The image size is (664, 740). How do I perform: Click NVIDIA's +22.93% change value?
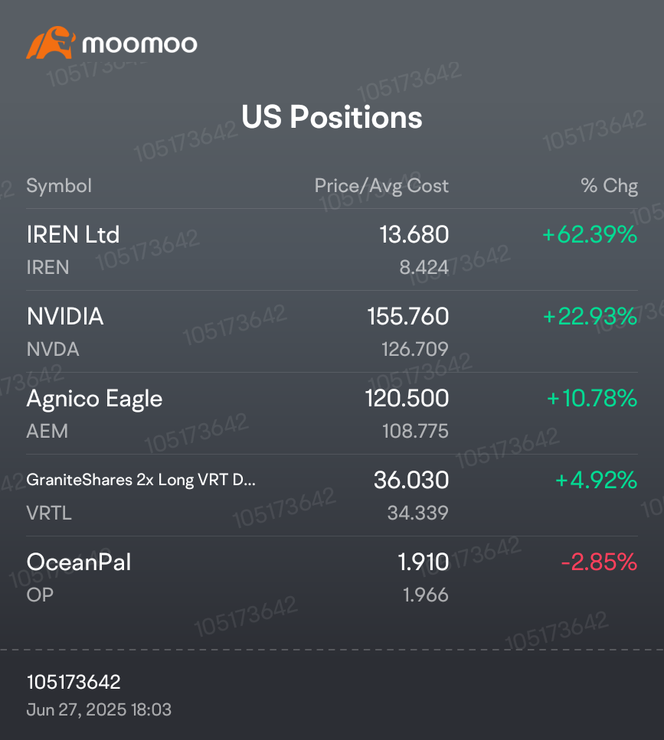590,316
